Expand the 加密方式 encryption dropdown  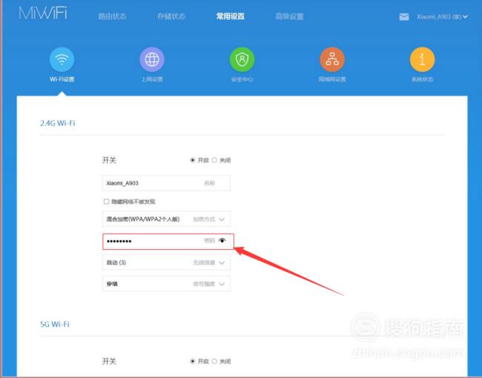coord(222,219)
